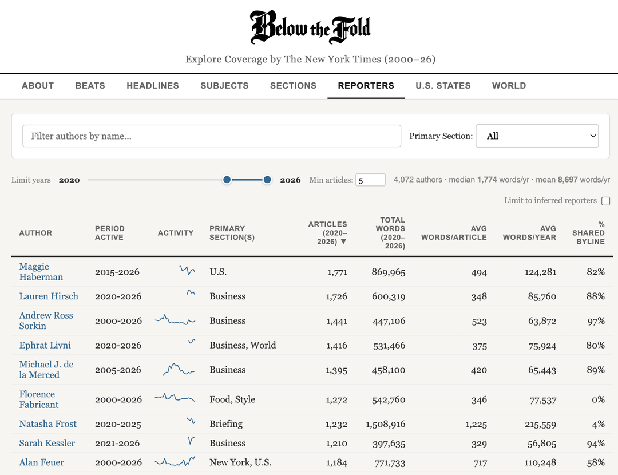This screenshot has height=475, width=618.
Task: Switch to the Headlines tab
Action: [153, 86]
